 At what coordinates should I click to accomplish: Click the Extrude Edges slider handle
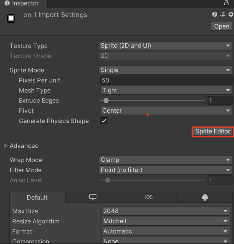tap(106, 101)
